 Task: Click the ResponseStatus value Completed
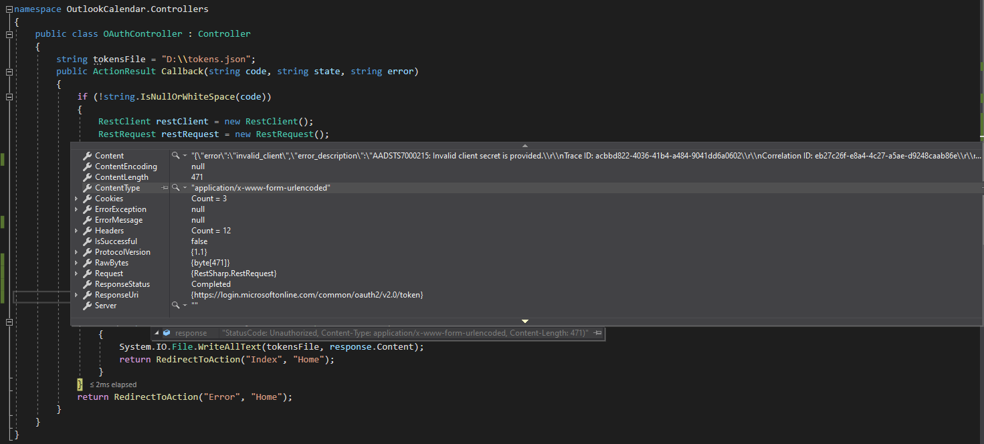[x=211, y=284]
